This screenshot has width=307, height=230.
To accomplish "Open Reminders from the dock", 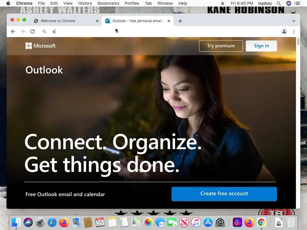I will pos(124,223).
